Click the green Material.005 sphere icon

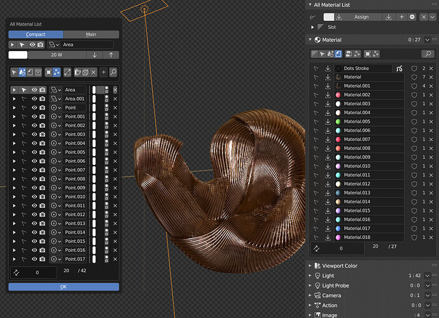pos(338,122)
